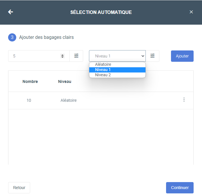Close the Sélection automatique dialog
Viewport: 202px width, 196px height.
(x=191, y=12)
